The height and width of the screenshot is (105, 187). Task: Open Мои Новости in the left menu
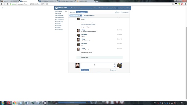58,26
